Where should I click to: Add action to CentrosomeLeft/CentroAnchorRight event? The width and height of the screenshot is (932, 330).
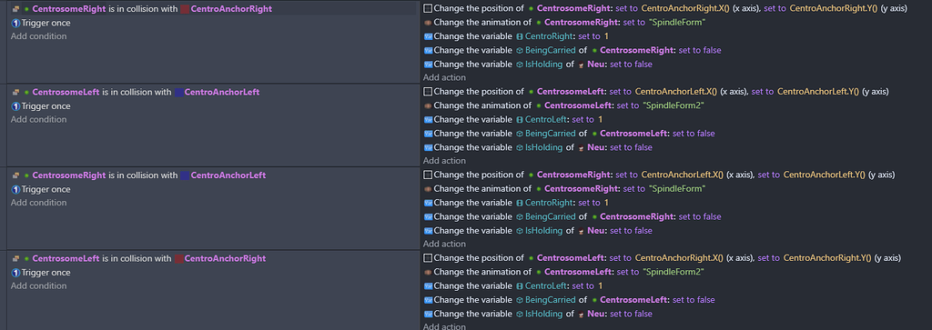444,325
